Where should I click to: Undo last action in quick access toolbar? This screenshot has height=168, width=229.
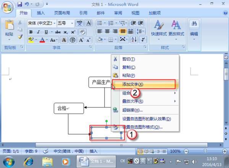26,4
